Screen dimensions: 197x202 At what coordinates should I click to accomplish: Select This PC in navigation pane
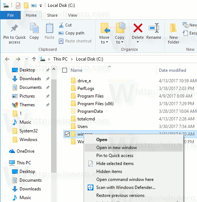pos(24,163)
